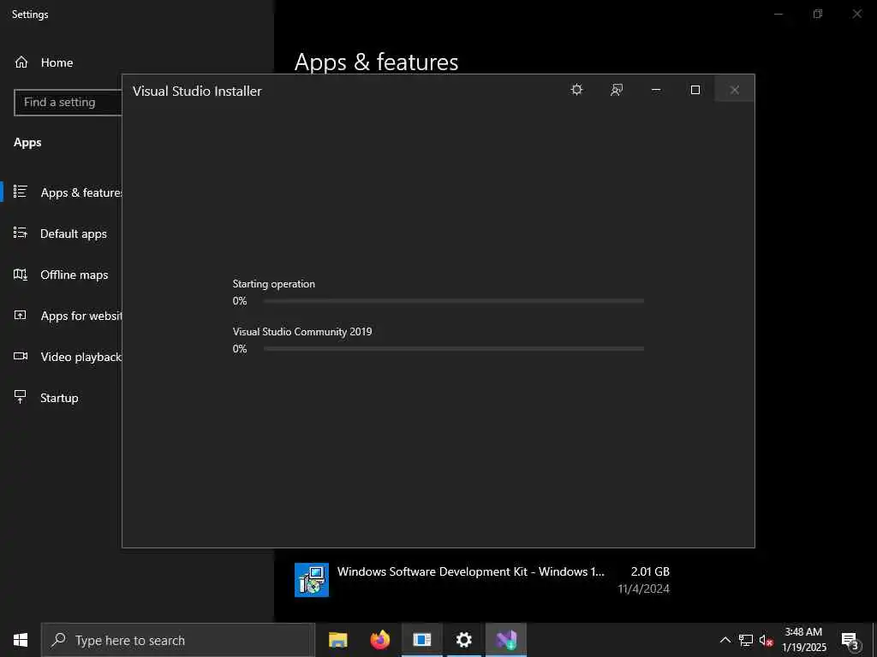Click the Visual Studio Community 2019 progress bar

[454, 349]
